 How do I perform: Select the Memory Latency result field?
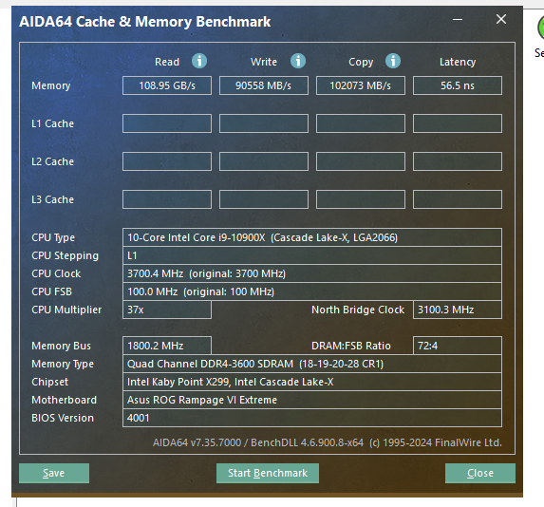click(x=458, y=85)
